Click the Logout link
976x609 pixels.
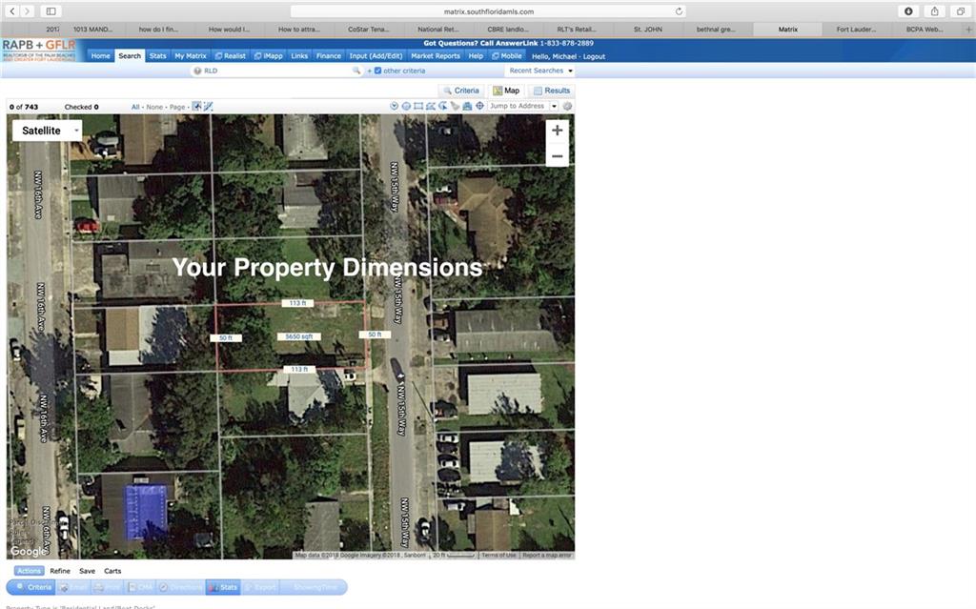[594, 56]
